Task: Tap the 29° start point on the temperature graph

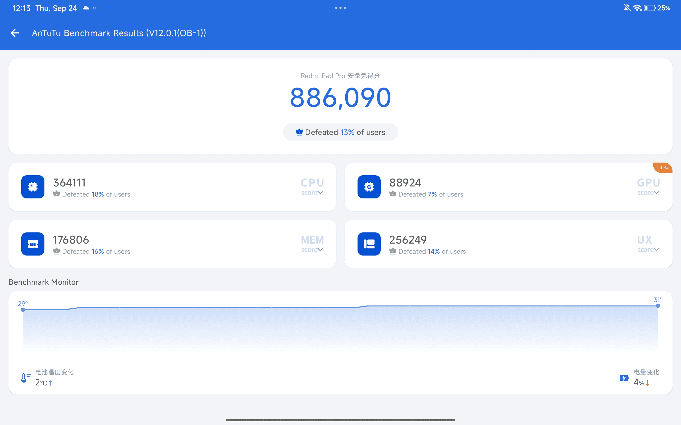Action: tap(23, 309)
